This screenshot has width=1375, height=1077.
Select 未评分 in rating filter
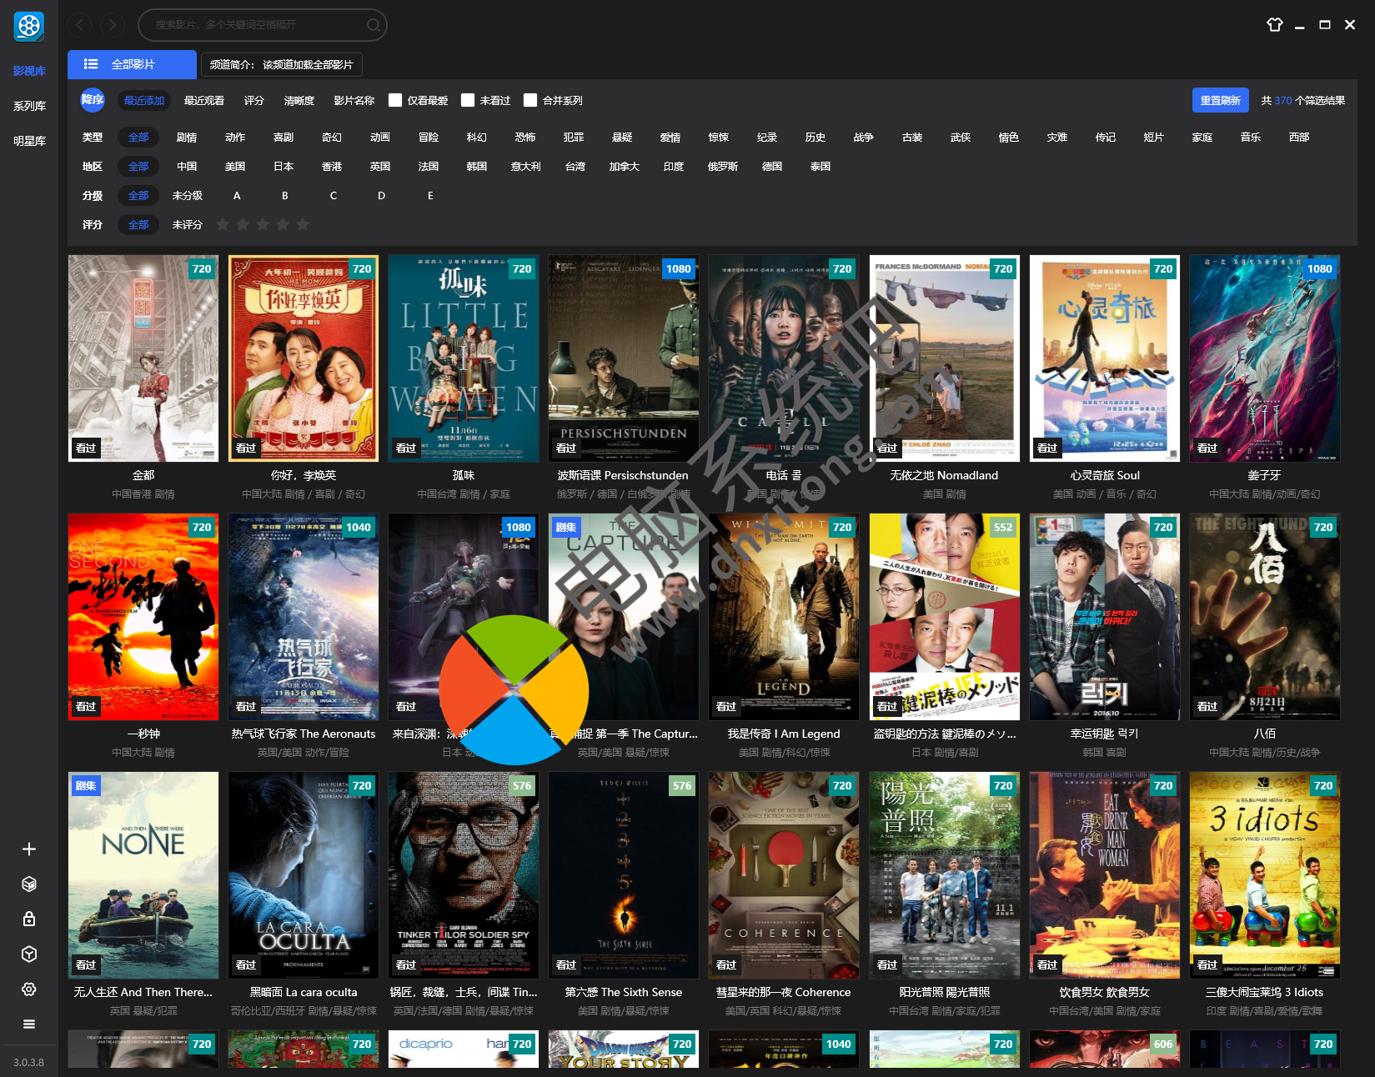(x=188, y=224)
